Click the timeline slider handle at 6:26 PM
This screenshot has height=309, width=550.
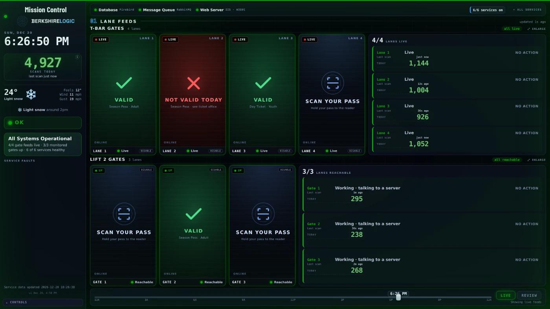(x=398, y=297)
